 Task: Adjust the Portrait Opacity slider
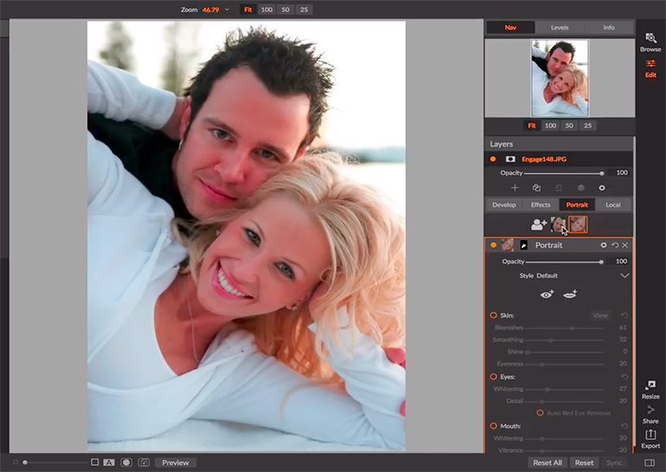pyautogui.click(x=601, y=261)
